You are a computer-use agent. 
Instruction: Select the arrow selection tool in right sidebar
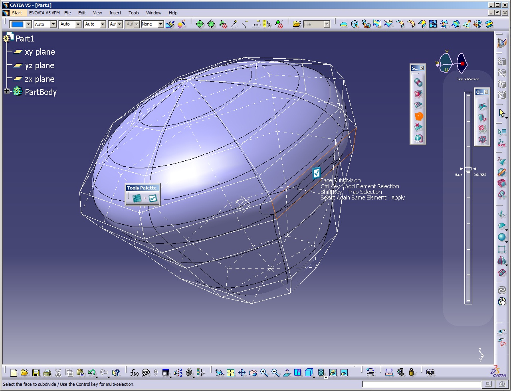pos(502,113)
